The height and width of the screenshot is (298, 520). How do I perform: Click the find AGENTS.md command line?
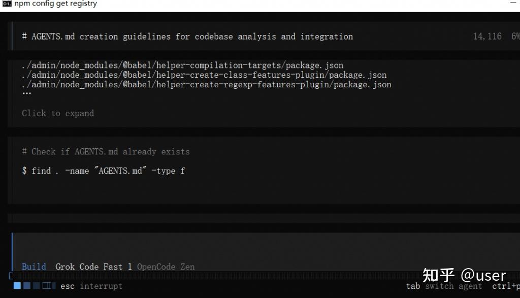coord(103,171)
